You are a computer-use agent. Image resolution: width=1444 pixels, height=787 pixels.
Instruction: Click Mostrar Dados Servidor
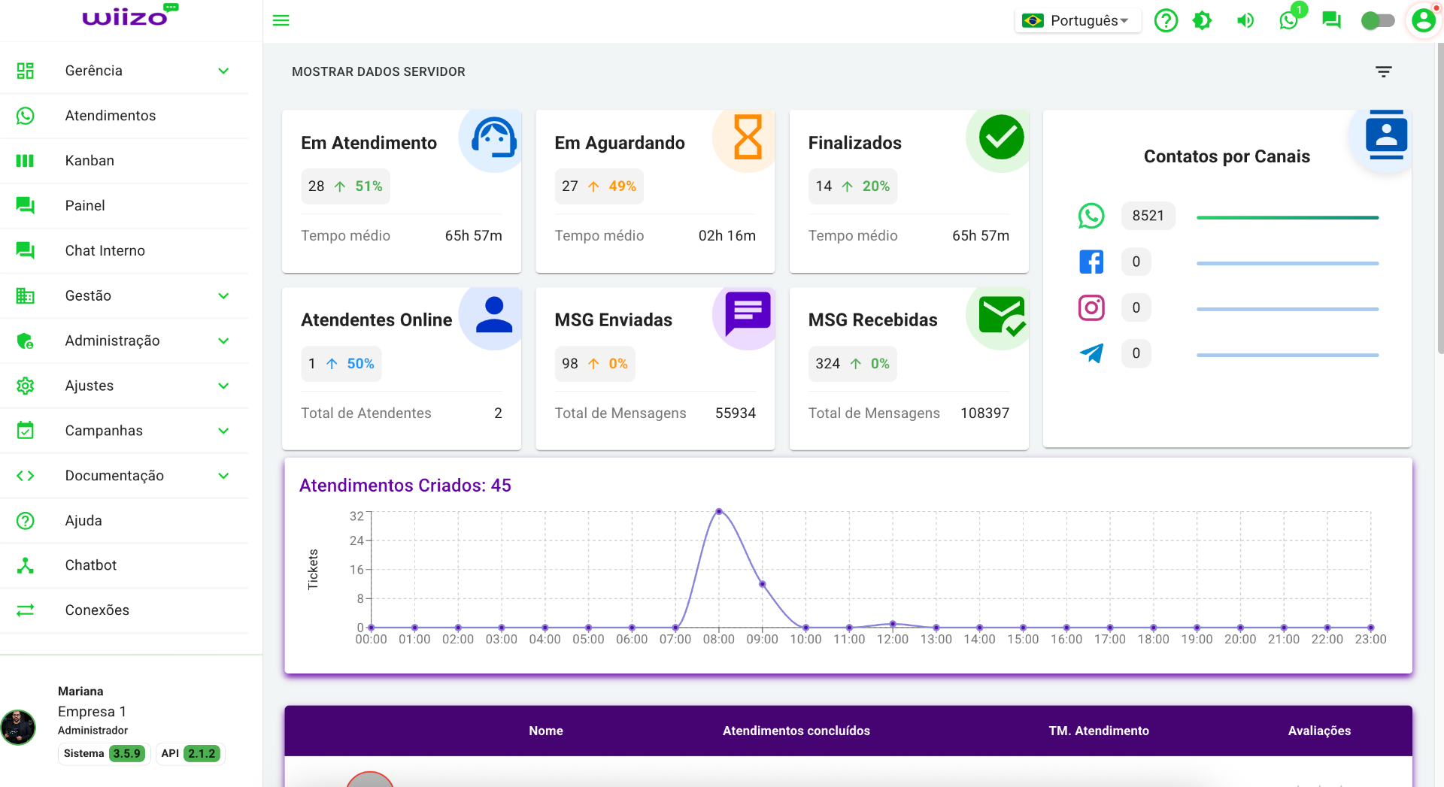[378, 71]
